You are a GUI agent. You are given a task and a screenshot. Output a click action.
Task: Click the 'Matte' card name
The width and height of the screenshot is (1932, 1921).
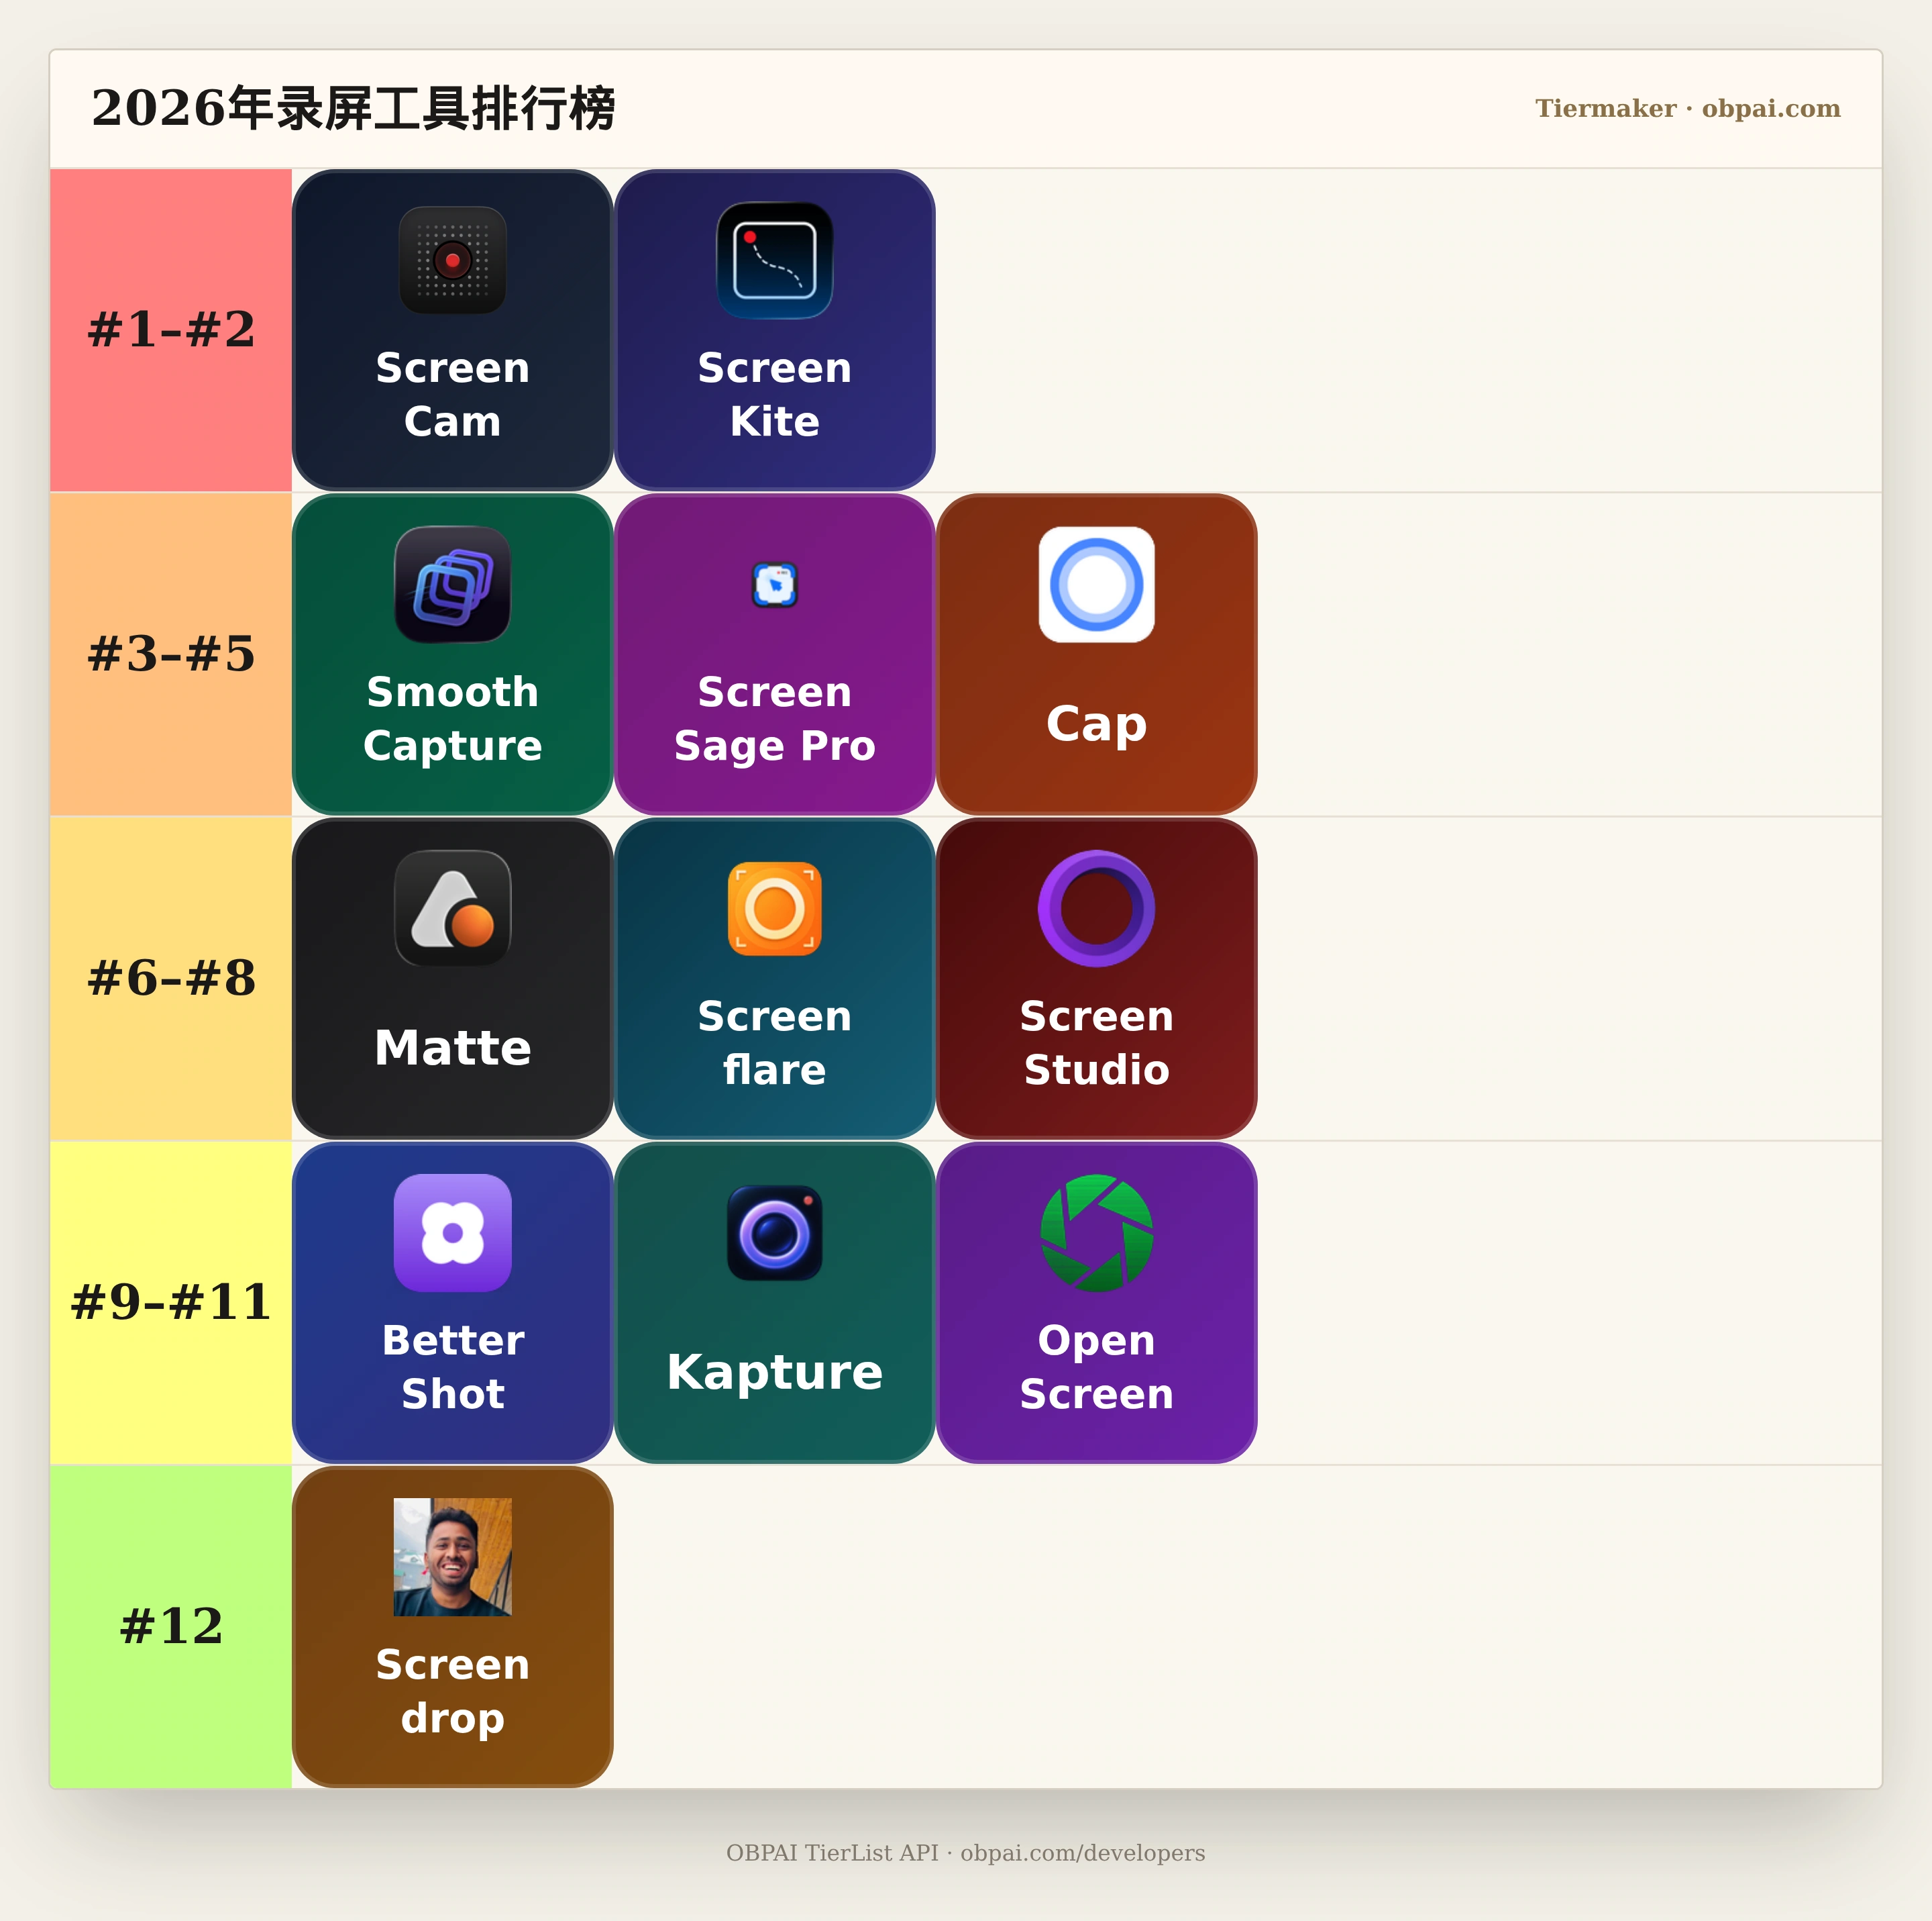pyautogui.click(x=452, y=1048)
